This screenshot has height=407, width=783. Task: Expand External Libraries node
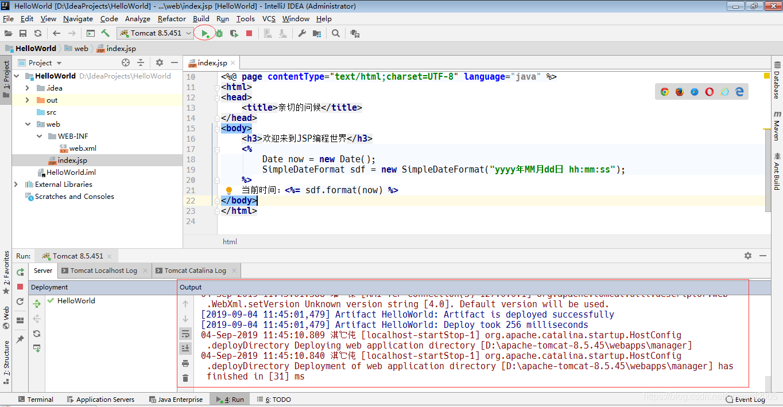click(x=16, y=184)
